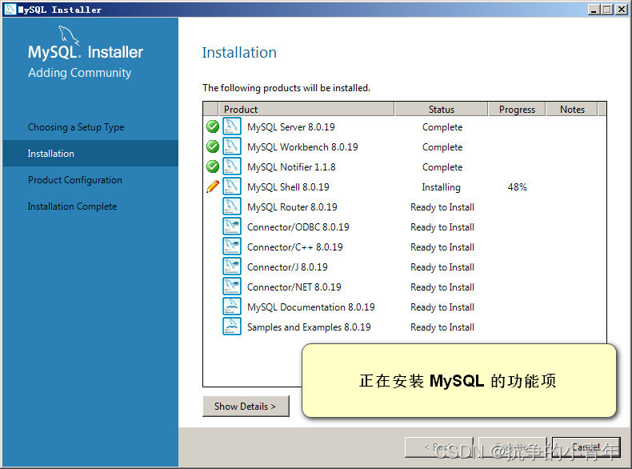632x469 pixels.
Task: Click the Connector/ODBC 8.0.19 product icon
Action: (232, 226)
